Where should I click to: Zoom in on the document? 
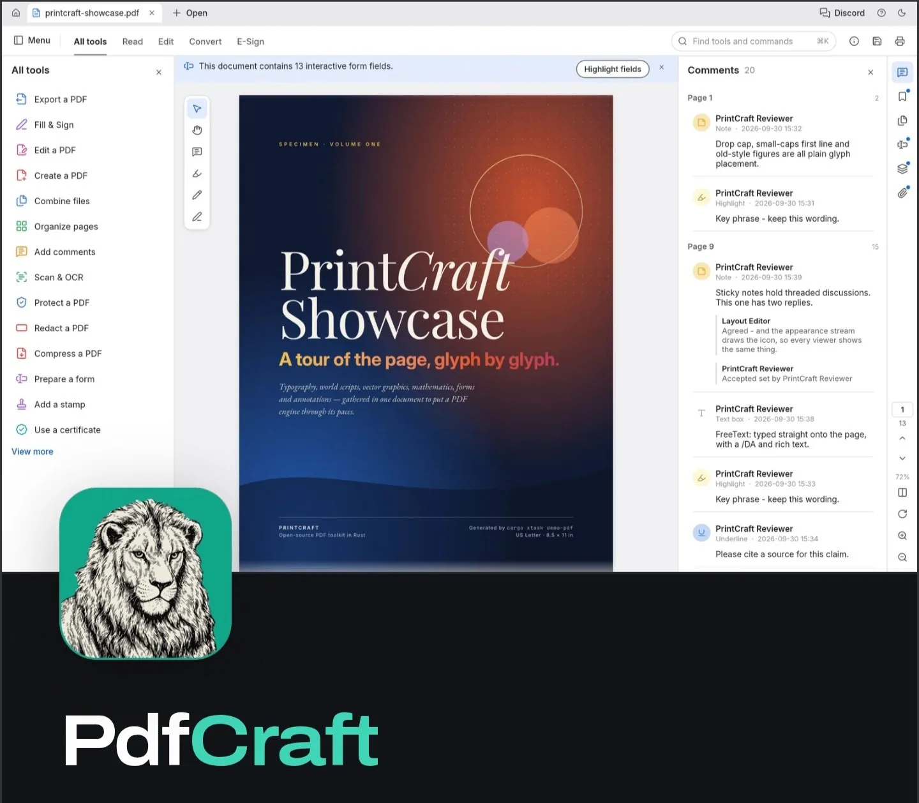(x=902, y=536)
